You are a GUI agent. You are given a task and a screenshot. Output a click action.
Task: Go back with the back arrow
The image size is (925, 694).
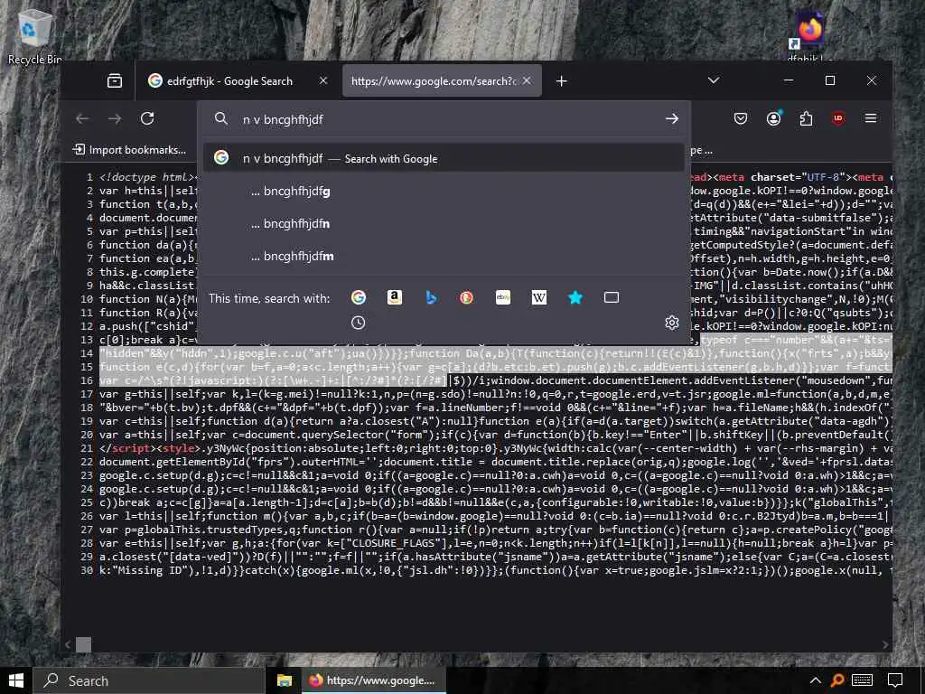[82, 118]
